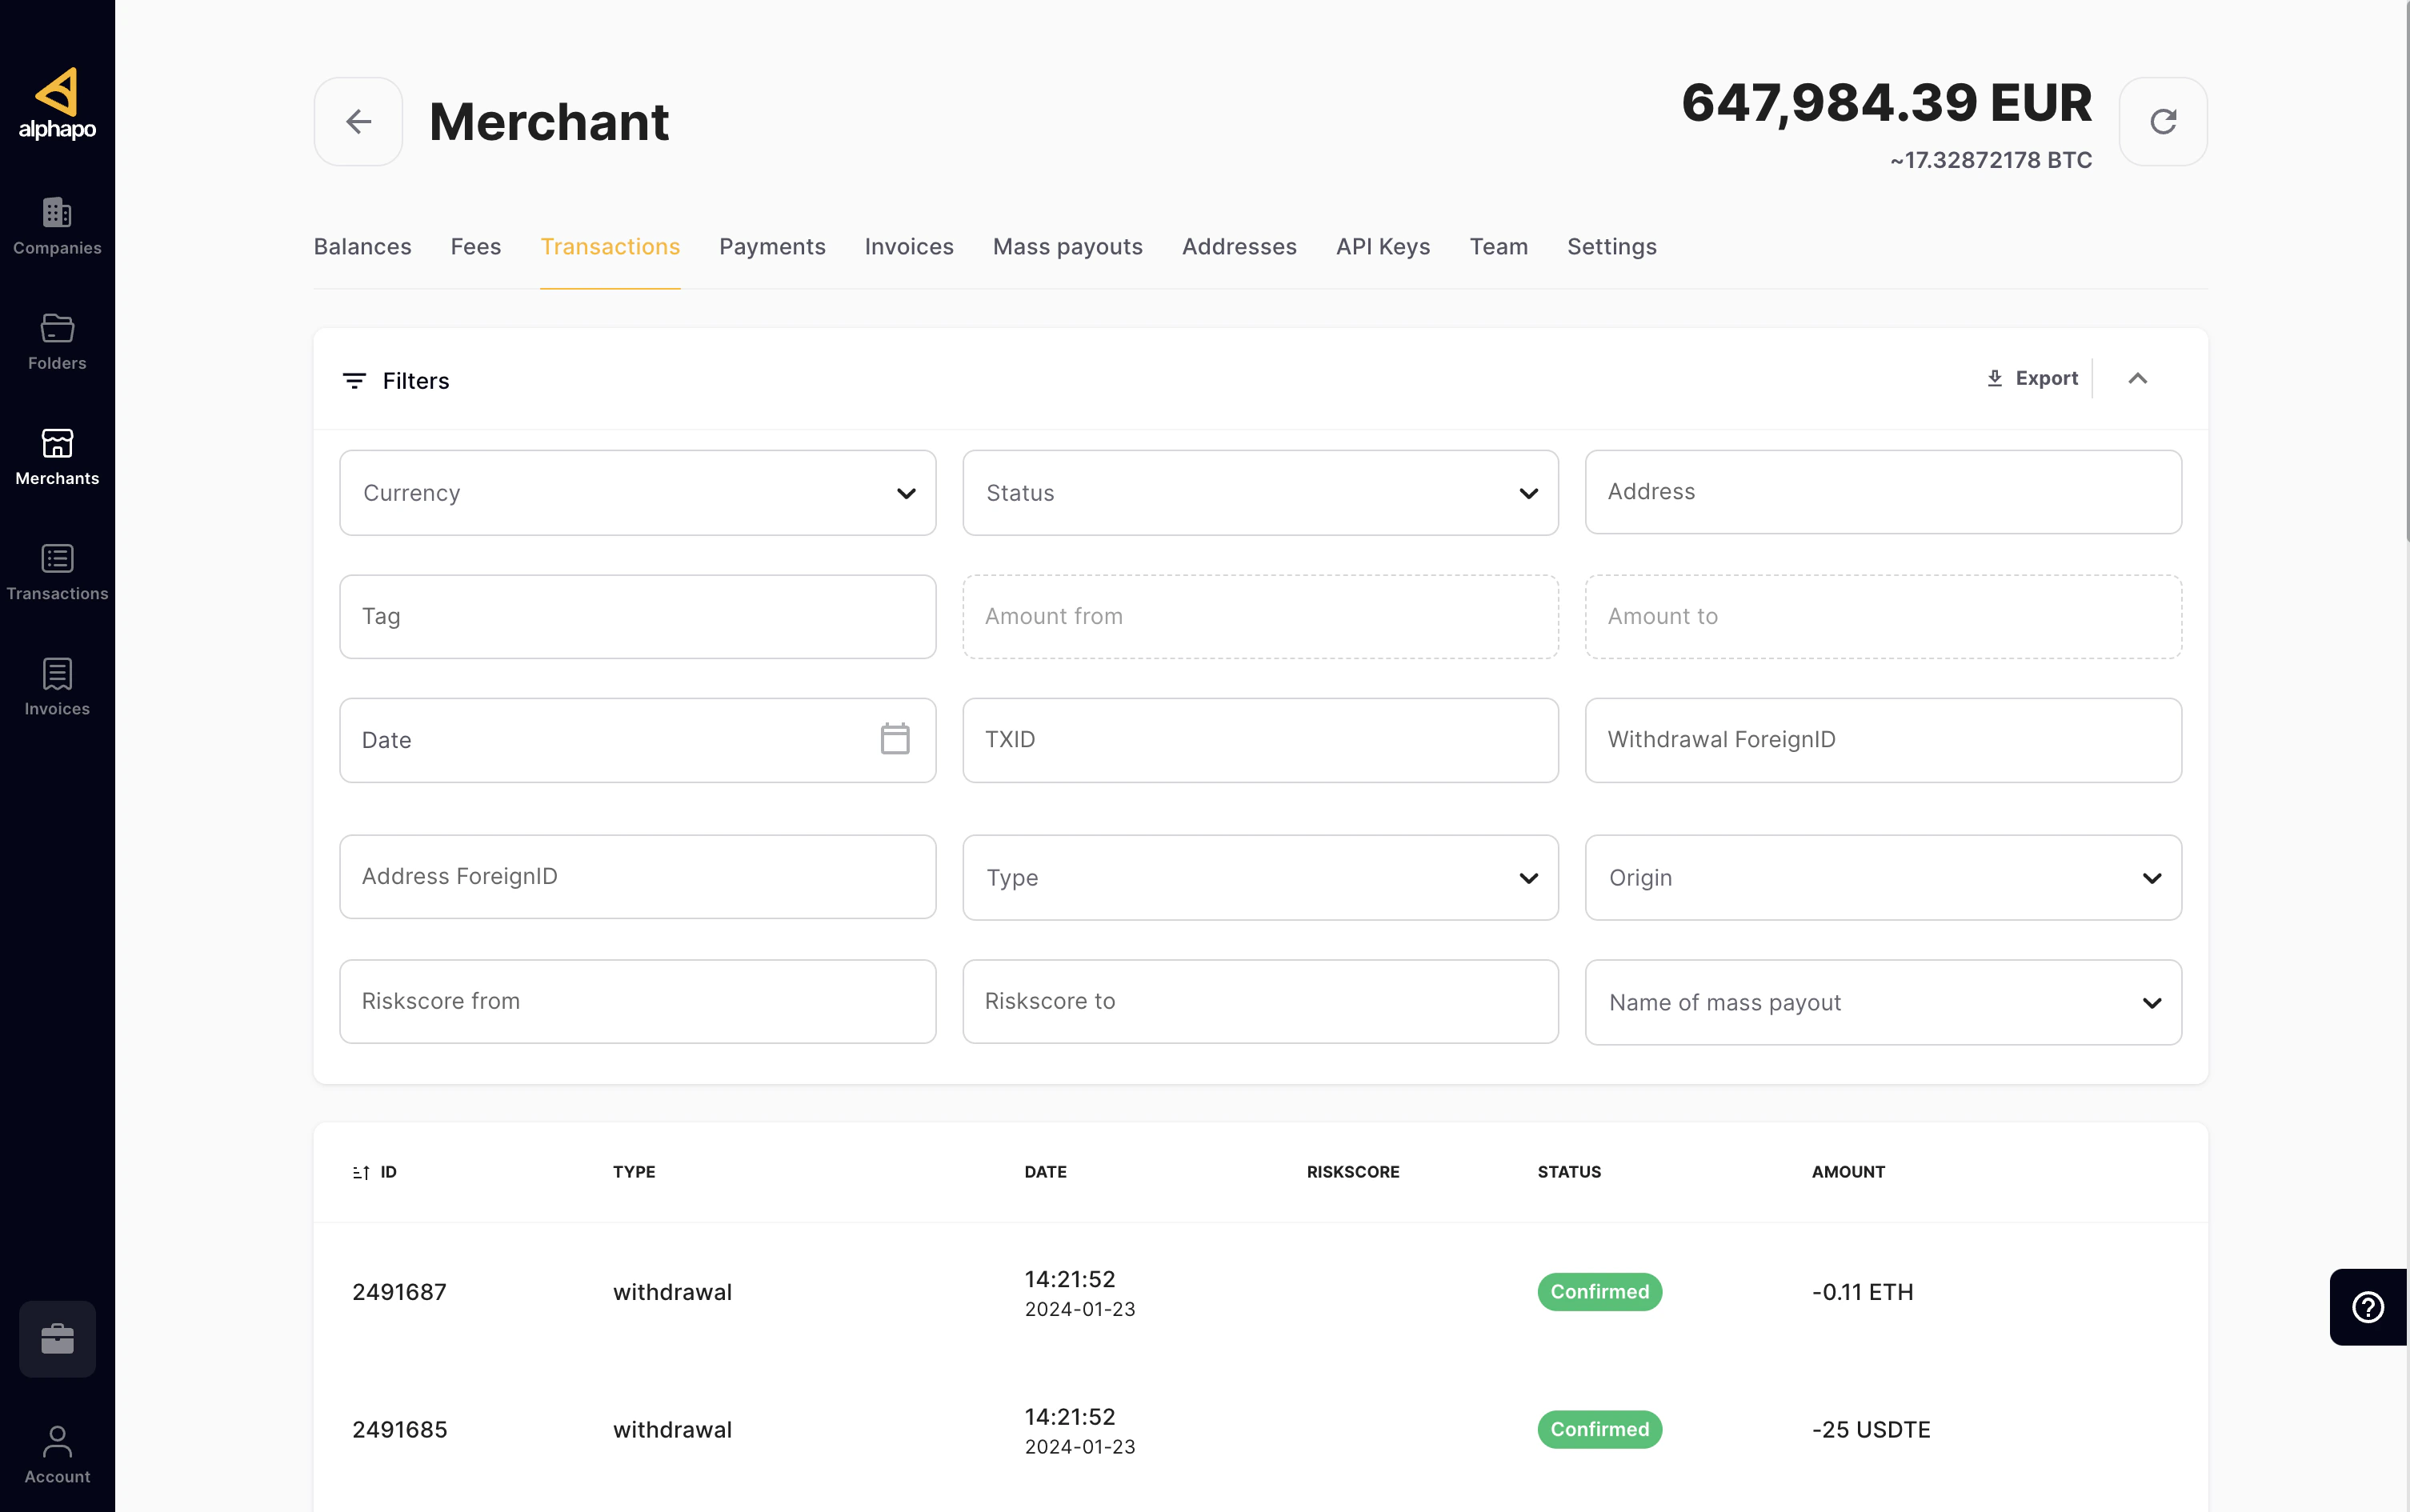Viewport: 2410px width, 1512px height.
Task: Focus the Riskscore from field
Action: point(638,1002)
